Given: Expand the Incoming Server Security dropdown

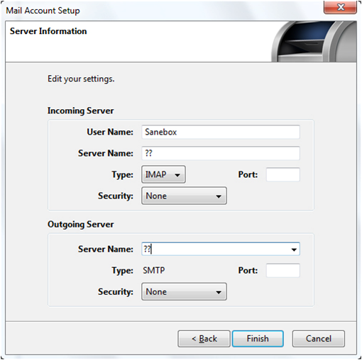Looking at the screenshot, I should click(x=184, y=196).
